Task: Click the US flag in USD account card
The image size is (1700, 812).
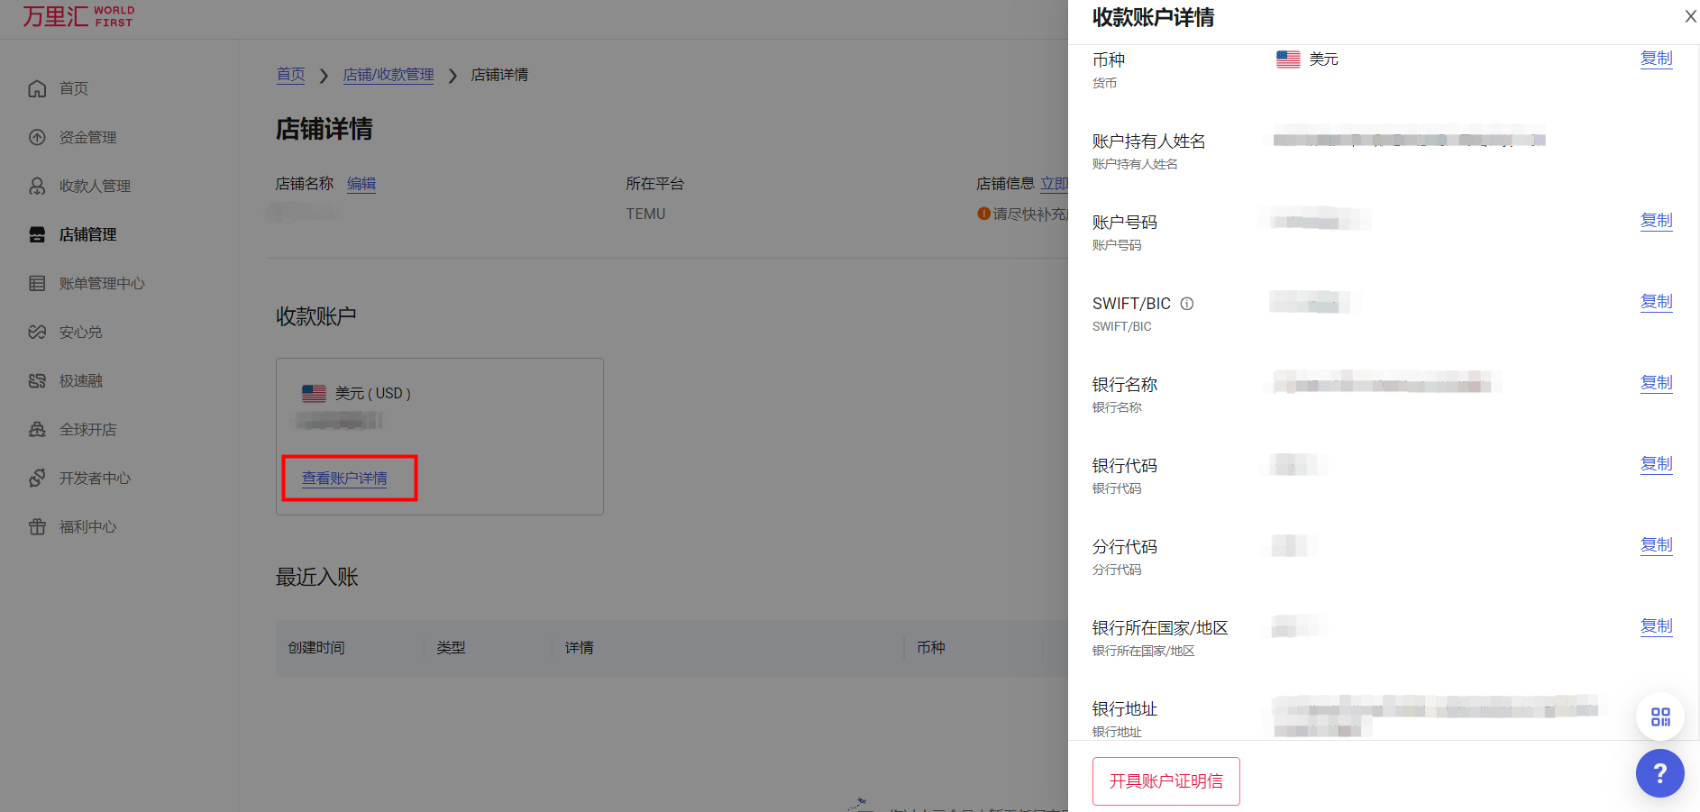Action: click(314, 393)
